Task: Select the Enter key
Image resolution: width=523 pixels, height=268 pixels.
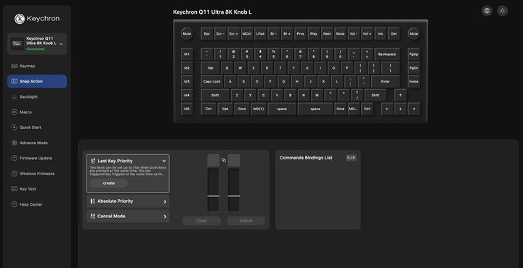Action: pyautogui.click(x=385, y=81)
